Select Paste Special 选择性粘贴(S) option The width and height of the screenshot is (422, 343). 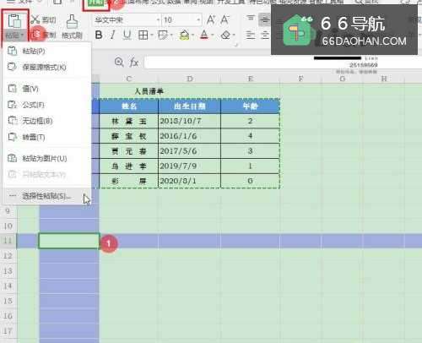pyautogui.click(x=47, y=196)
